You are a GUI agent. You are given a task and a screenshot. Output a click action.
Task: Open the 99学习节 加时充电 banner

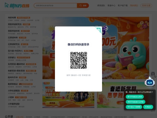[x=68, y=95]
